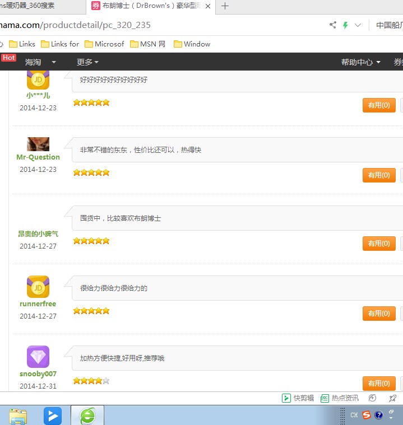Switch to the 暖奶器_360搜索 tab
This screenshot has width=403, height=425.
(x=34, y=6)
